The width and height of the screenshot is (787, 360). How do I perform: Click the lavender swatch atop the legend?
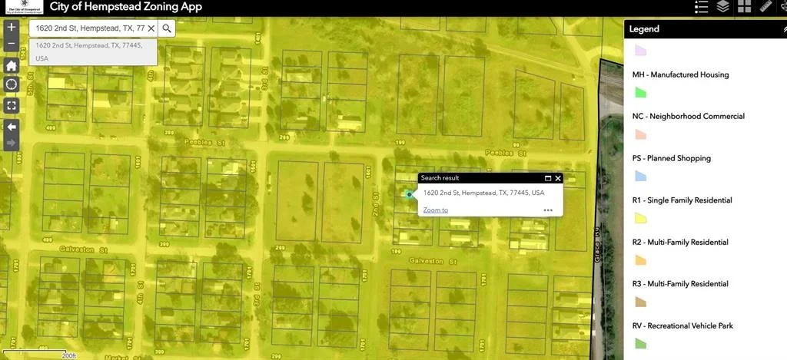pos(640,50)
